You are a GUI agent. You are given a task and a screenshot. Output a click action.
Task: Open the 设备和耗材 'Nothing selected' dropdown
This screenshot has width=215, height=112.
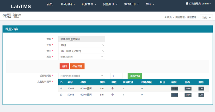[x=81, y=76]
